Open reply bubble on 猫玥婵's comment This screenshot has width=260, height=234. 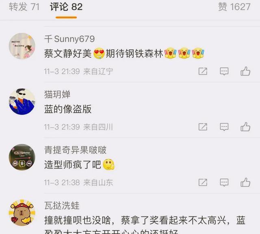224,127
